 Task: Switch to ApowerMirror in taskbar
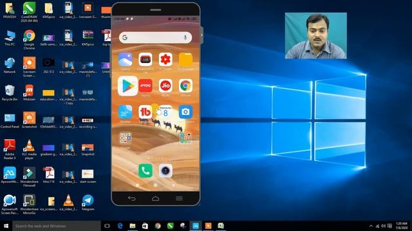point(196,226)
